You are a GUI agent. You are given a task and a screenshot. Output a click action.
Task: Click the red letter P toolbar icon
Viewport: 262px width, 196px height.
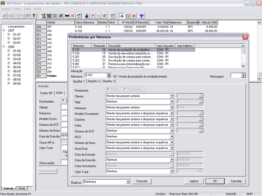click(92, 16)
